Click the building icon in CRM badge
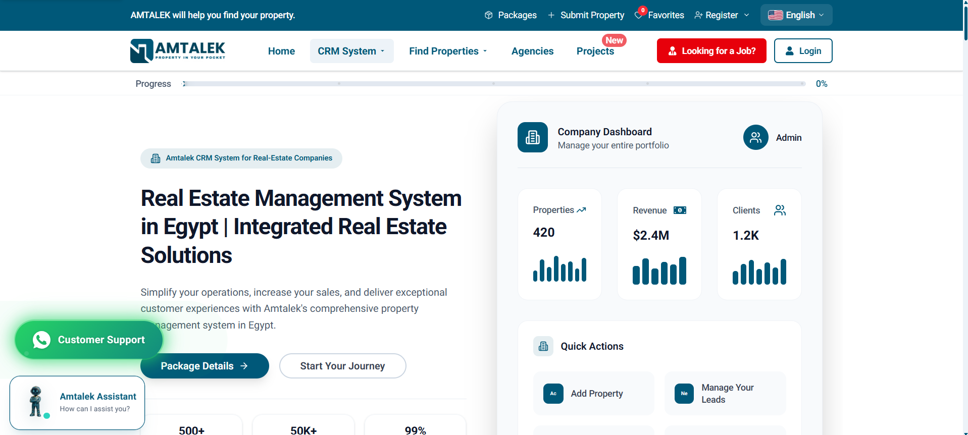968x435 pixels. click(156, 158)
